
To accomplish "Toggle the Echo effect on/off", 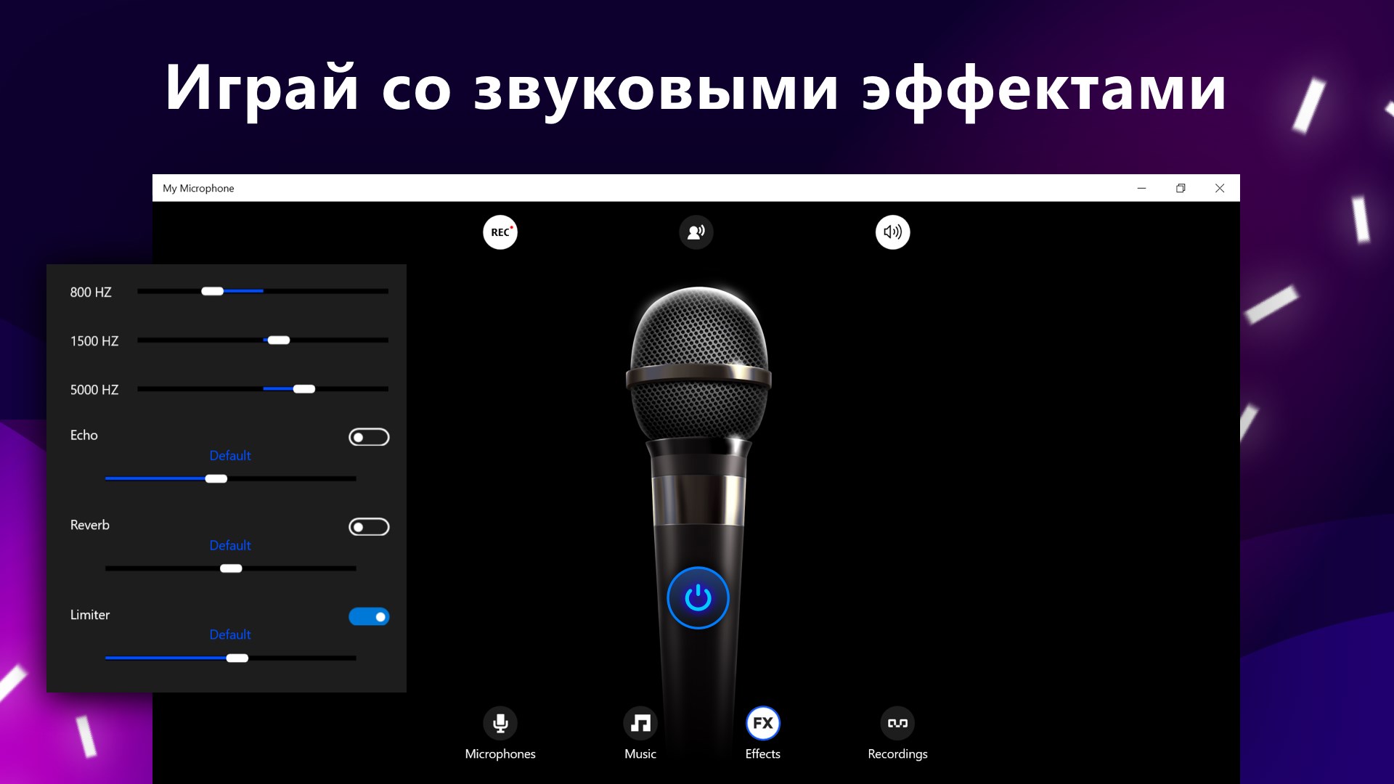I will (367, 436).
